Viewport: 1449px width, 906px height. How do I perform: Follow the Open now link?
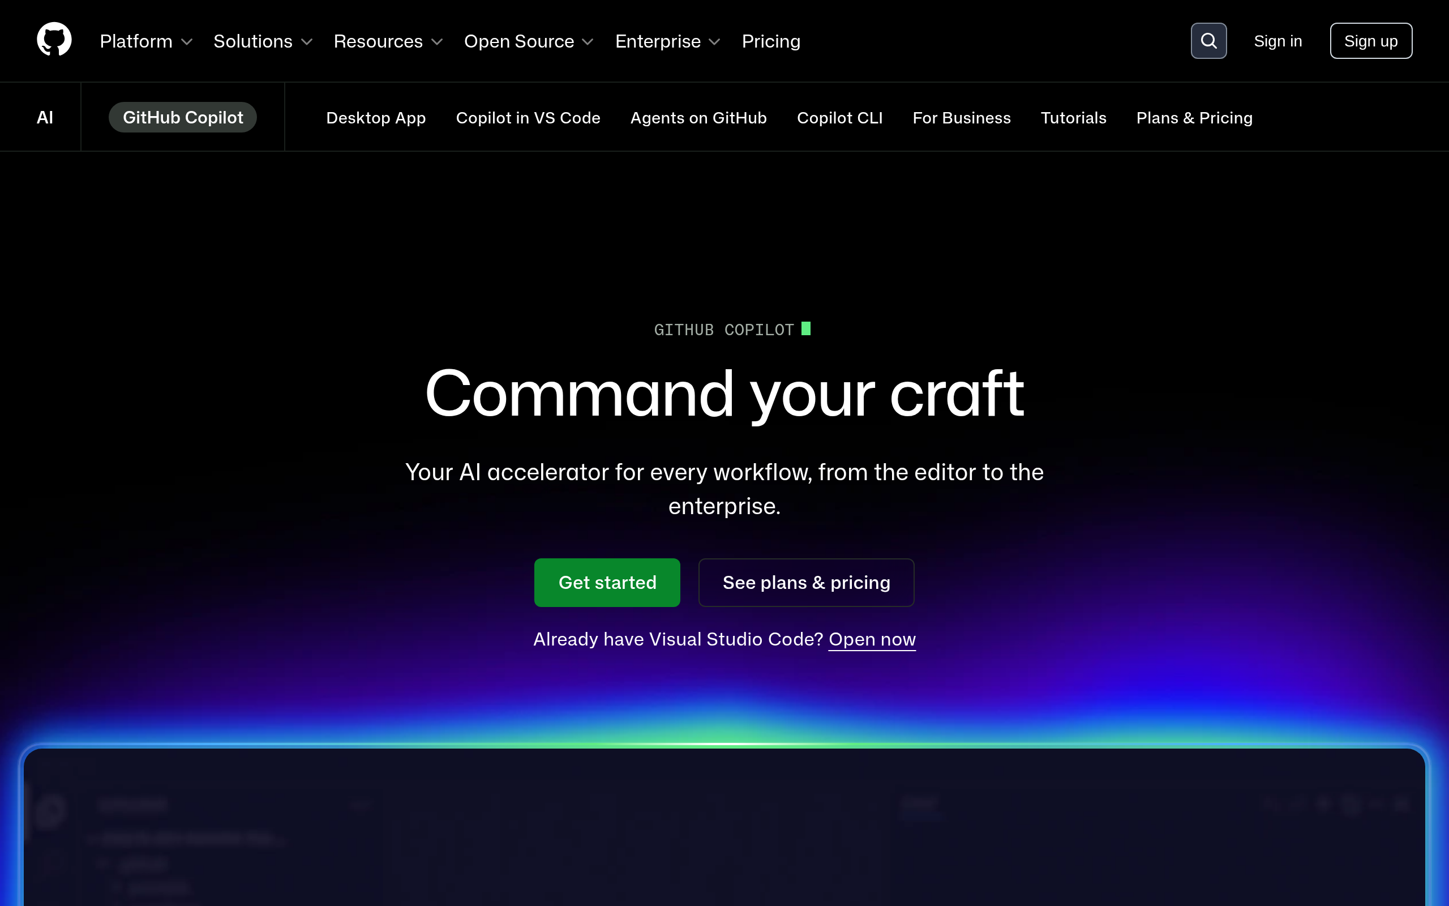[x=872, y=639]
